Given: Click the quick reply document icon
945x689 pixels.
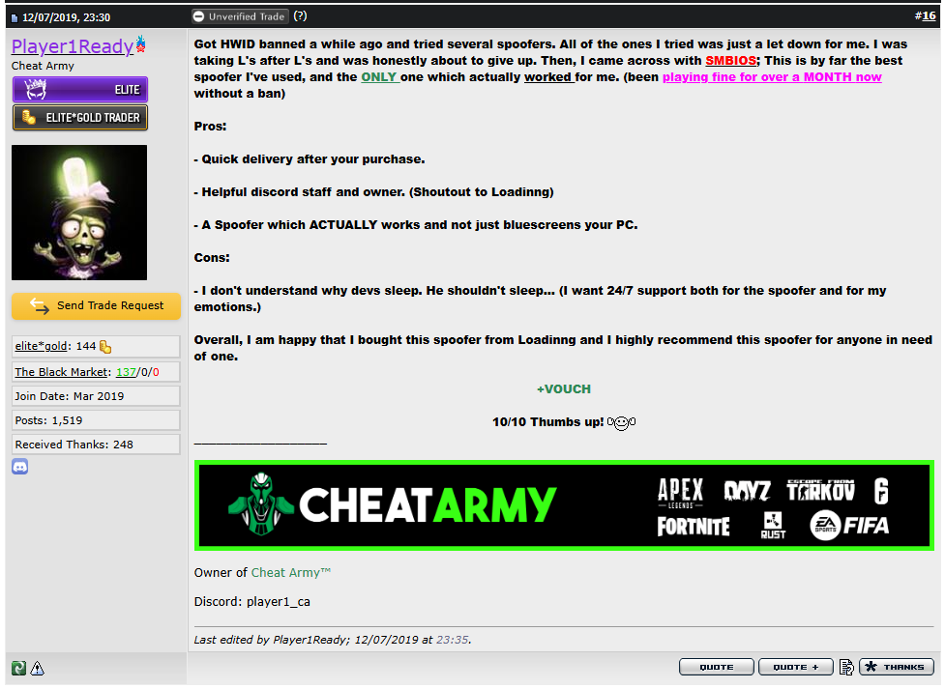Looking at the screenshot, I should pos(846,667).
